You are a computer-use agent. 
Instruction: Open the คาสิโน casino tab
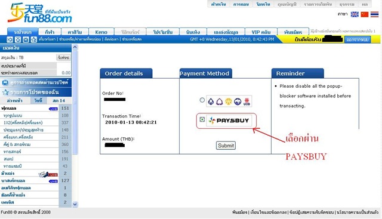point(75,32)
